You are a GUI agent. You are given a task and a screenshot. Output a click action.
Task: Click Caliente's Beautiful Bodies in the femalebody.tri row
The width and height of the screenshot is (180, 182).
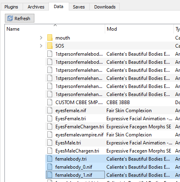138,159
